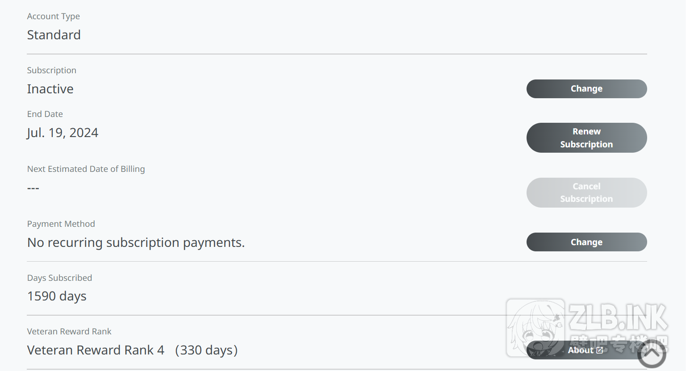Click the greyed-out Cancel Subscription button
686x371 pixels.
(586, 193)
